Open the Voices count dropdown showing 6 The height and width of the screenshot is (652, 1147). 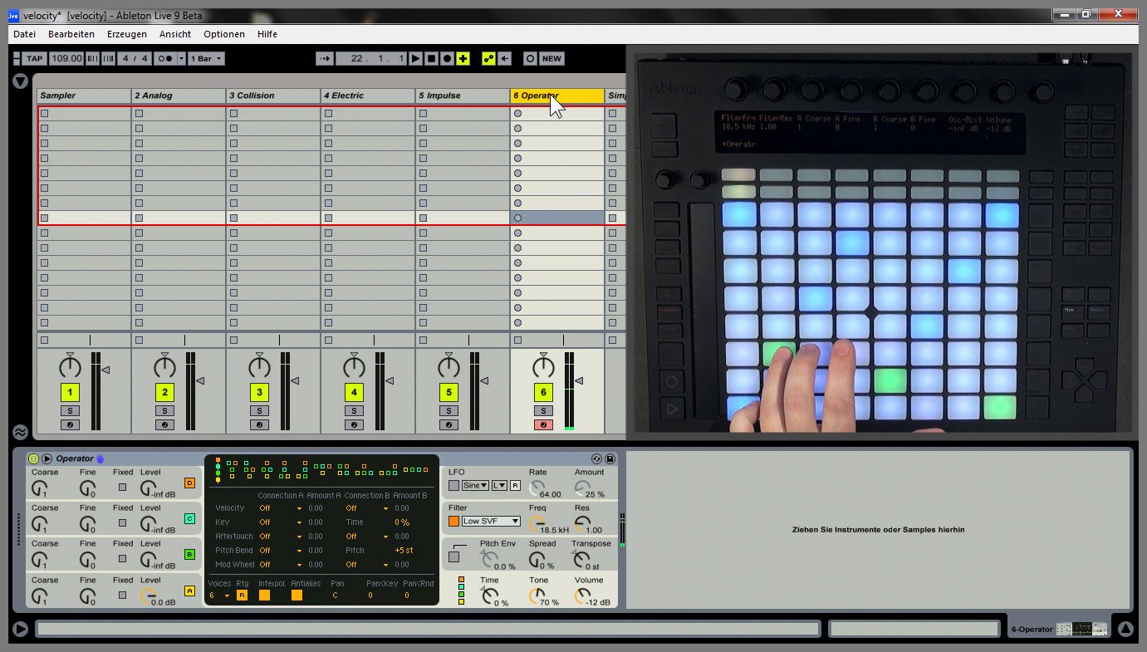coord(219,596)
